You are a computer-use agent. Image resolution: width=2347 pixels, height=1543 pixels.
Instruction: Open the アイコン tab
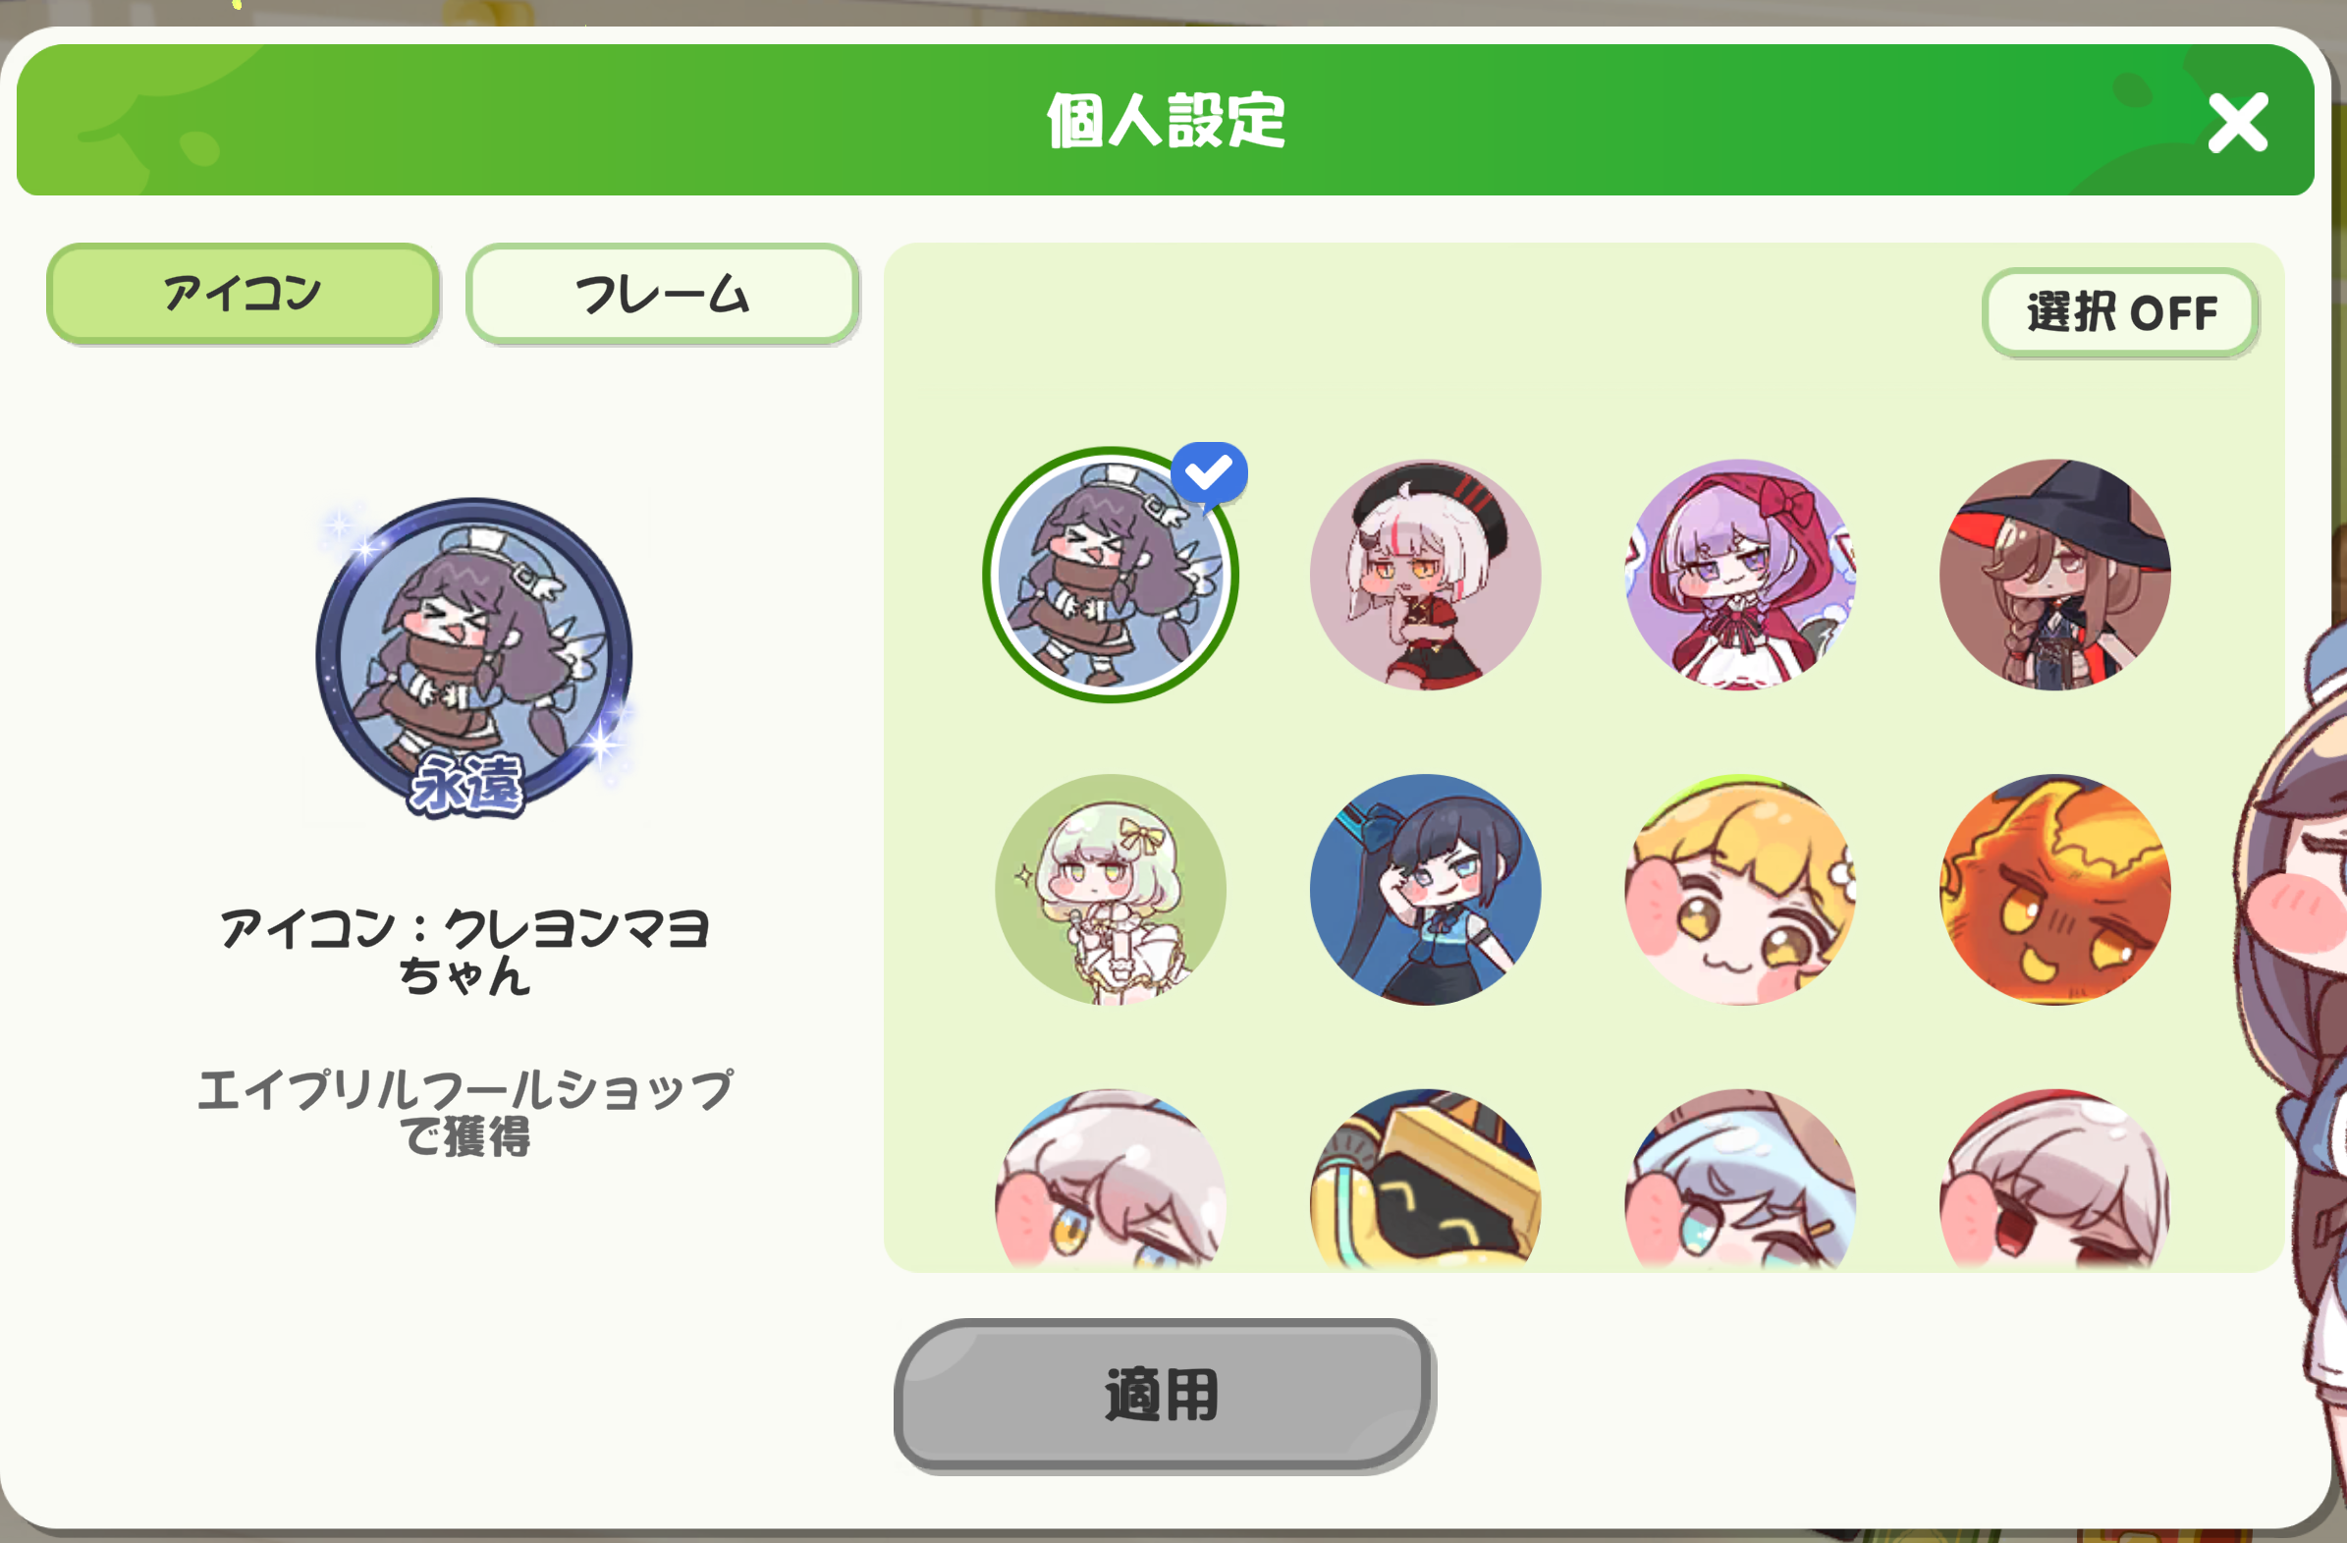click(x=243, y=294)
